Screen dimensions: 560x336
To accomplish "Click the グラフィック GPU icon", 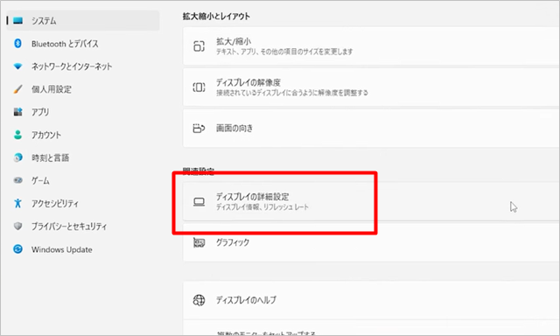I will [x=199, y=242].
